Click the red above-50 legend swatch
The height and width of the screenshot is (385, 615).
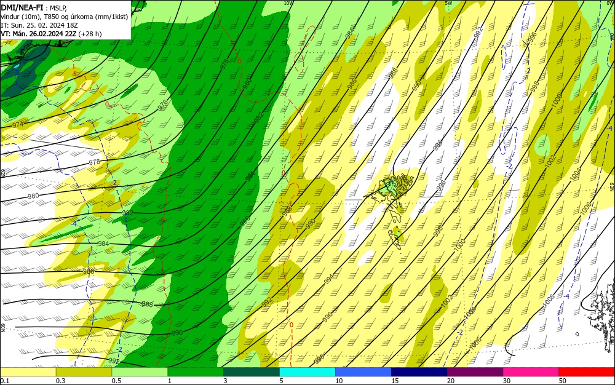tap(587, 372)
